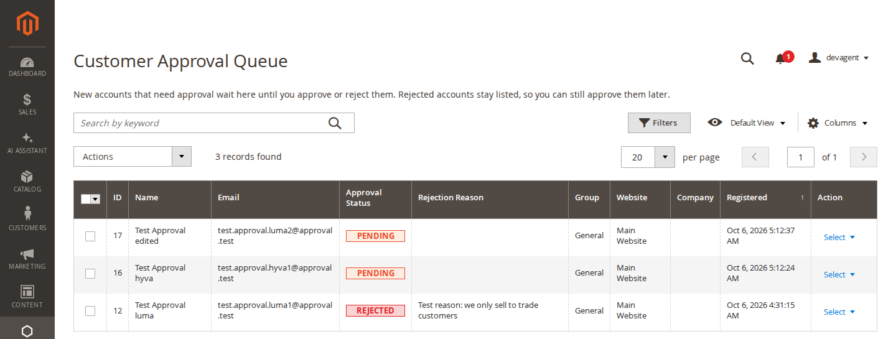896x339 pixels.
Task: Open the Marketing sidebar menu
Action: pyautogui.click(x=27, y=259)
